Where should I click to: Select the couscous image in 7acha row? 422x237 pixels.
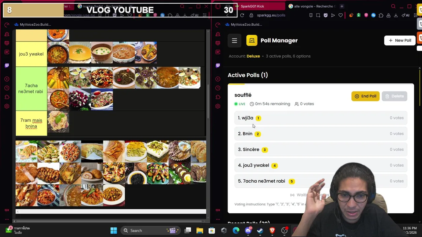(58, 78)
